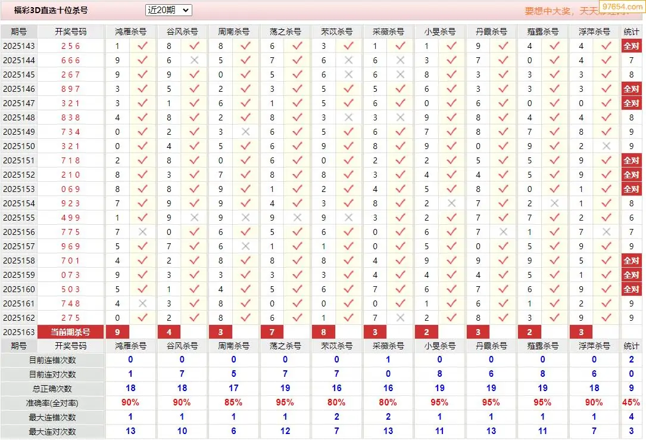Screen dimensions: 646x440
Task: Click winning number 7 4 8 in row 2025161
Action: click(x=70, y=303)
